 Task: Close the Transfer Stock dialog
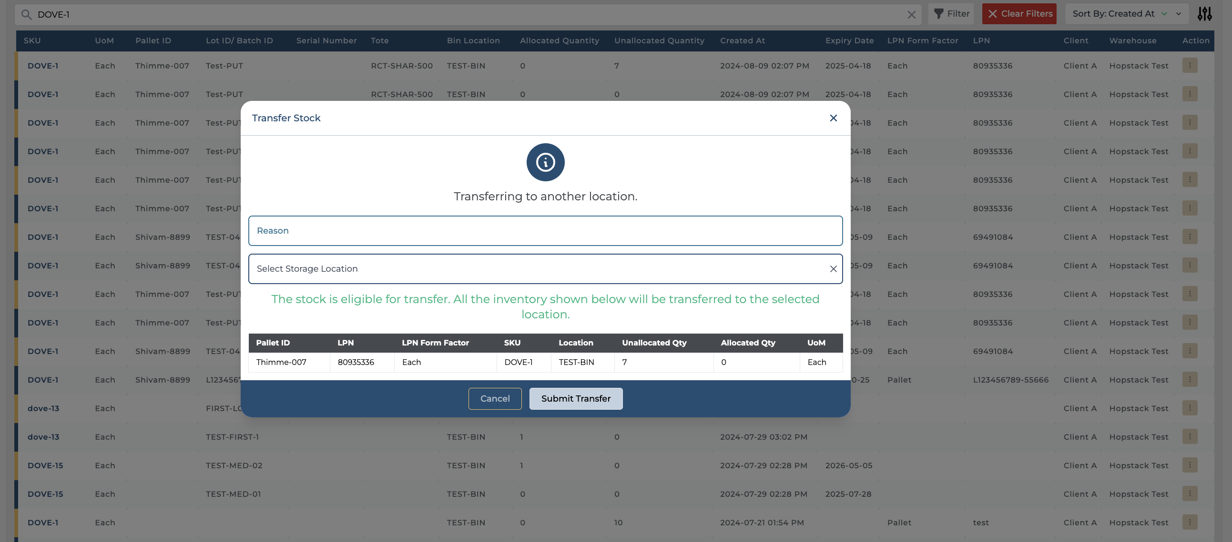(833, 118)
